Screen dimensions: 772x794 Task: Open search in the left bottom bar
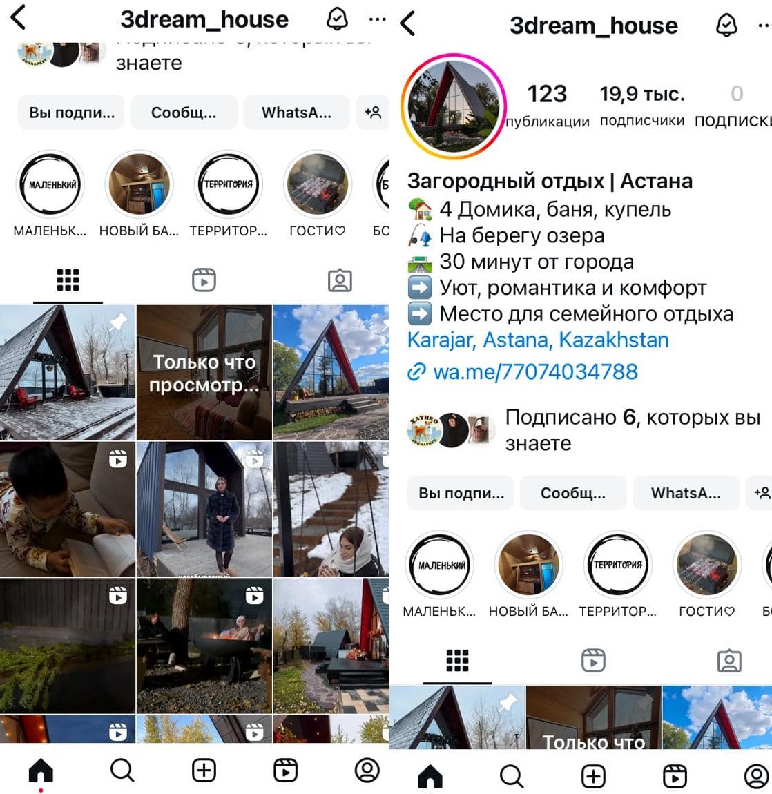pos(122,771)
